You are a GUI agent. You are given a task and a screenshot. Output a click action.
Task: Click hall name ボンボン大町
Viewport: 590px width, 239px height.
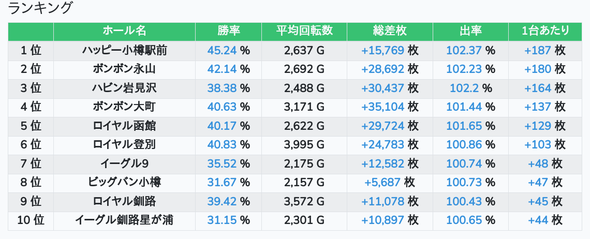click(x=124, y=107)
